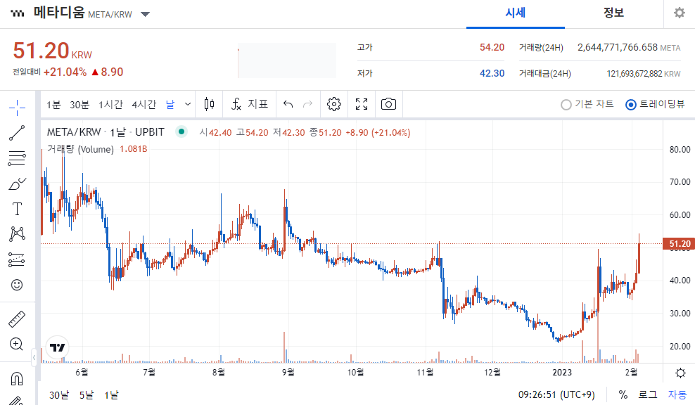The height and width of the screenshot is (405, 695).
Task: Set interval to 1분
Action: pos(53,105)
